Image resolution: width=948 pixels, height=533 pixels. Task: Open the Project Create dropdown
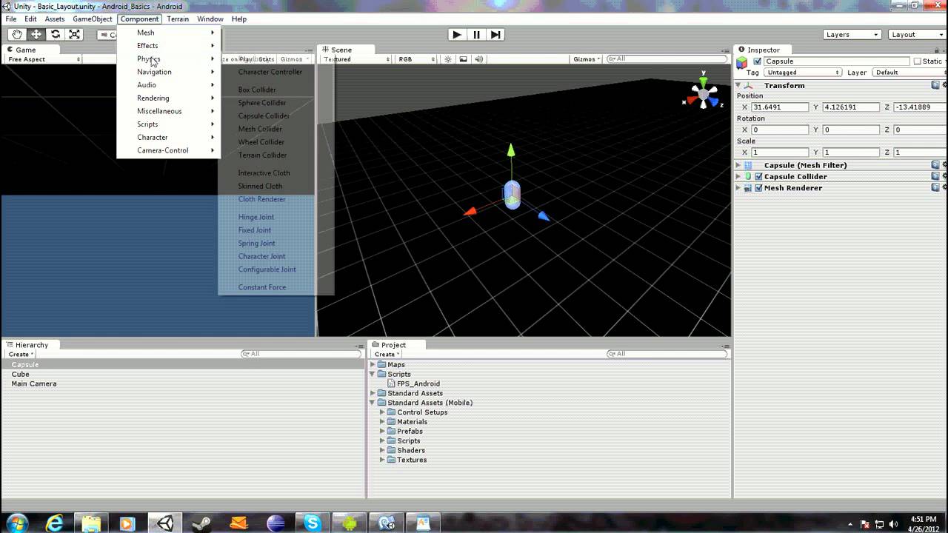pyautogui.click(x=387, y=354)
